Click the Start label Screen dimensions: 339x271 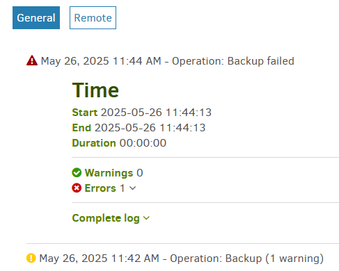(85, 113)
